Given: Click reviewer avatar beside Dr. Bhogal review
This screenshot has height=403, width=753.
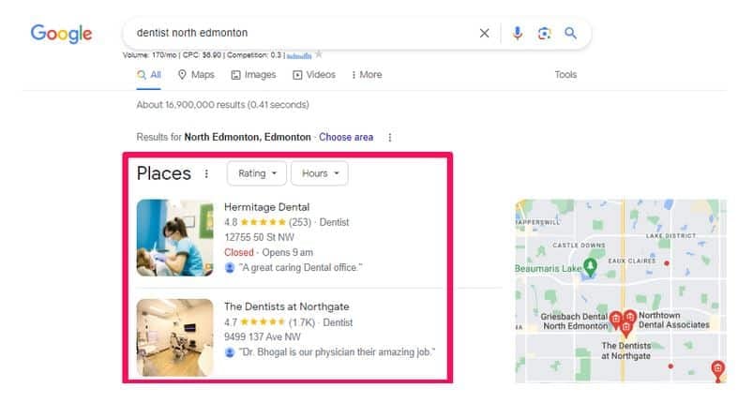Looking at the screenshot, I should pyautogui.click(x=230, y=352).
